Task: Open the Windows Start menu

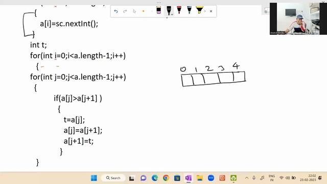Action: [x=94, y=178]
